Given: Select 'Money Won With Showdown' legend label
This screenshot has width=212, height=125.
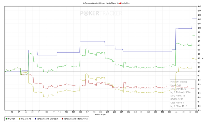Looking at the screenshot, I should 48,119.
